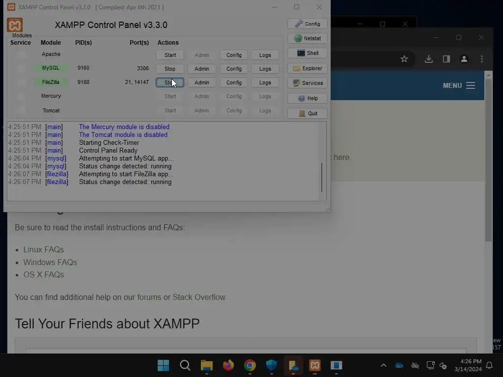Open Apache Config
The image size is (503, 377).
pos(234,55)
